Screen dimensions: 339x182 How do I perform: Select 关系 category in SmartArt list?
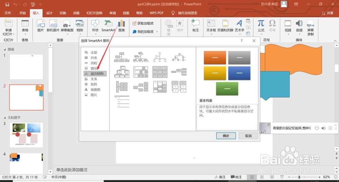click(94, 79)
